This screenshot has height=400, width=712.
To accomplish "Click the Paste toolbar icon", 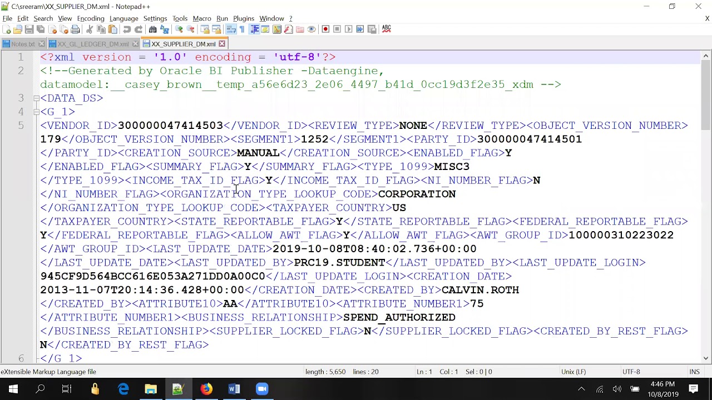I will point(112,29).
